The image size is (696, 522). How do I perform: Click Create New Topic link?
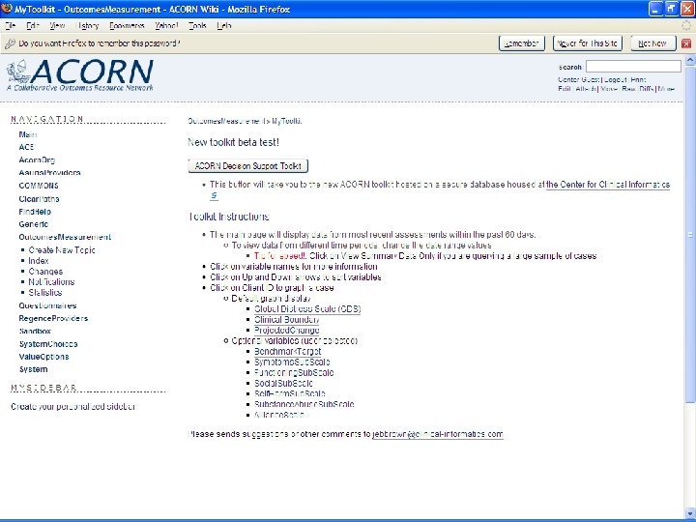[62, 250]
